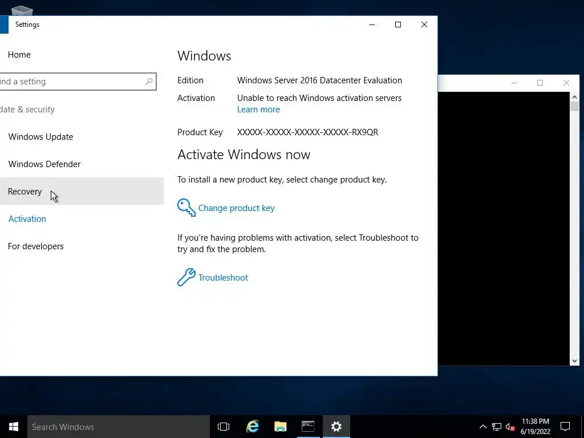Minimize the command prompt window behind
Screen dimensions: 584x438
(514, 83)
